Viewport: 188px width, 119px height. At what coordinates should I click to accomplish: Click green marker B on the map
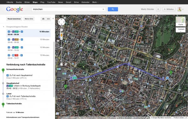(171, 73)
